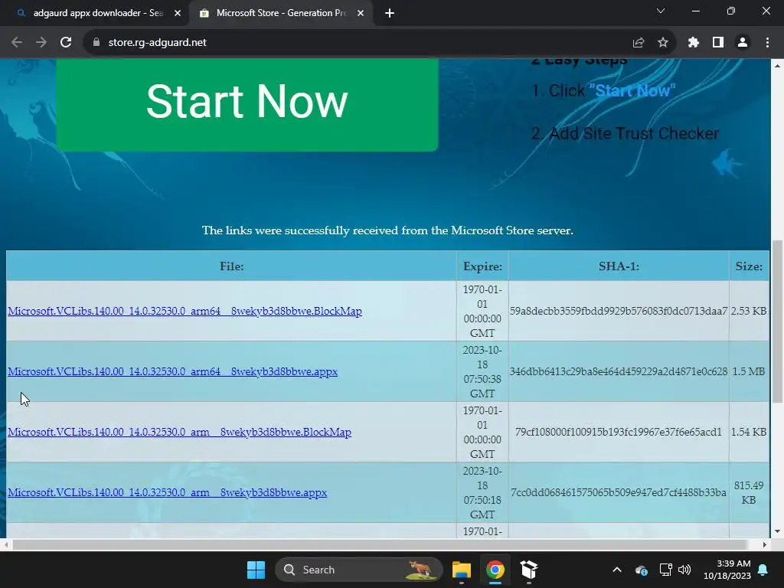This screenshot has height=588, width=784.
Task: Click the 2.53 KB size cell
Action: click(x=749, y=311)
